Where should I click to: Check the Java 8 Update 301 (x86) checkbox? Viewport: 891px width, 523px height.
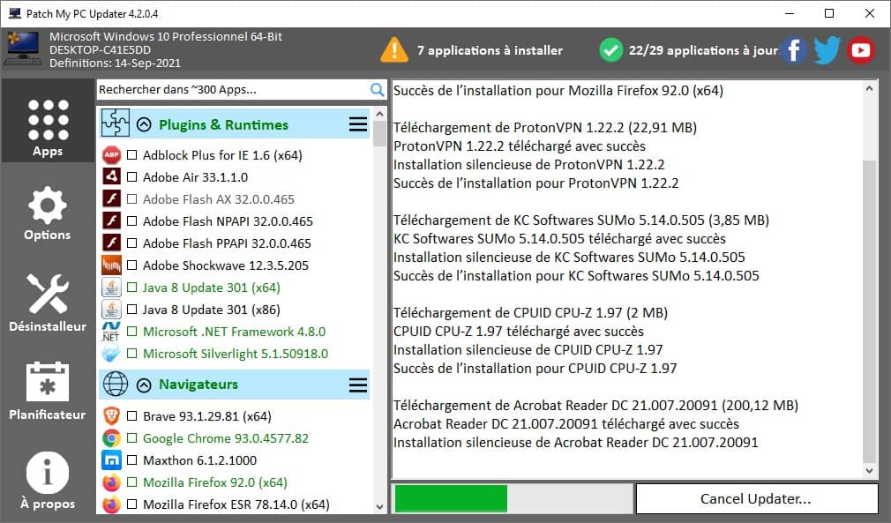[131, 310]
